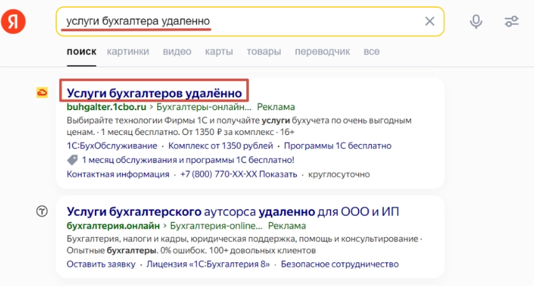Screen dimensions: 534x286
Task: Open the видео tab
Action: pos(177,51)
